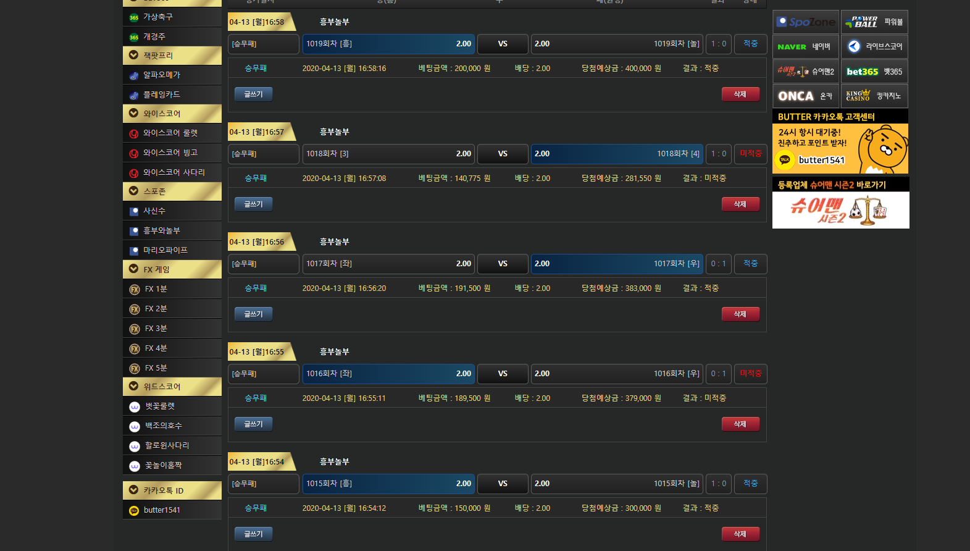
Task: Collapse the 위드스코어 menu group
Action: (172, 387)
